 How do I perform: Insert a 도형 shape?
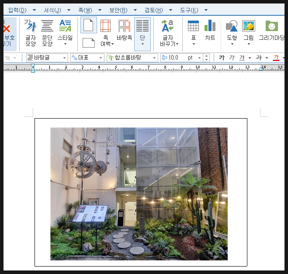click(232, 30)
